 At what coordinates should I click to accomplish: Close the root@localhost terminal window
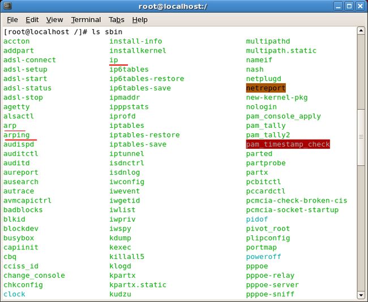click(360, 6)
